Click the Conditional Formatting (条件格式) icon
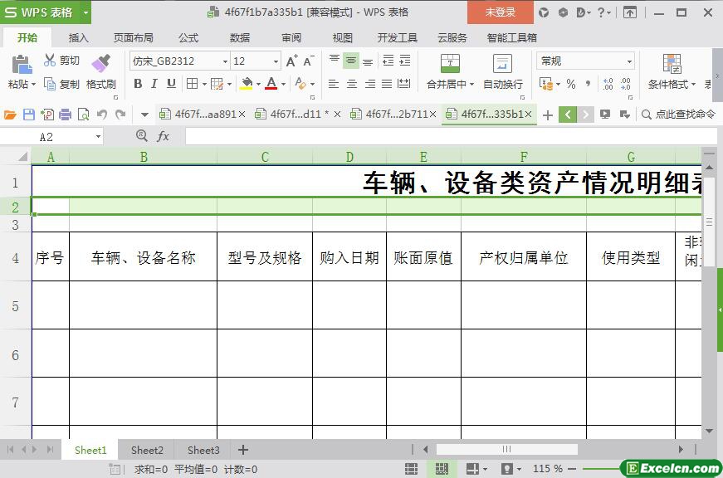Image resolution: width=723 pixels, height=478 pixels. (x=672, y=64)
